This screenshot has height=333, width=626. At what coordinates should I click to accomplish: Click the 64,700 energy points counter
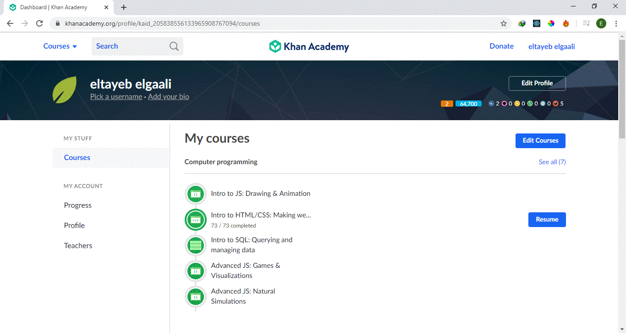468,104
